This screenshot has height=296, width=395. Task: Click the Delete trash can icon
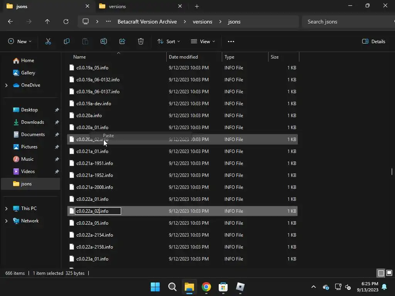point(141,42)
